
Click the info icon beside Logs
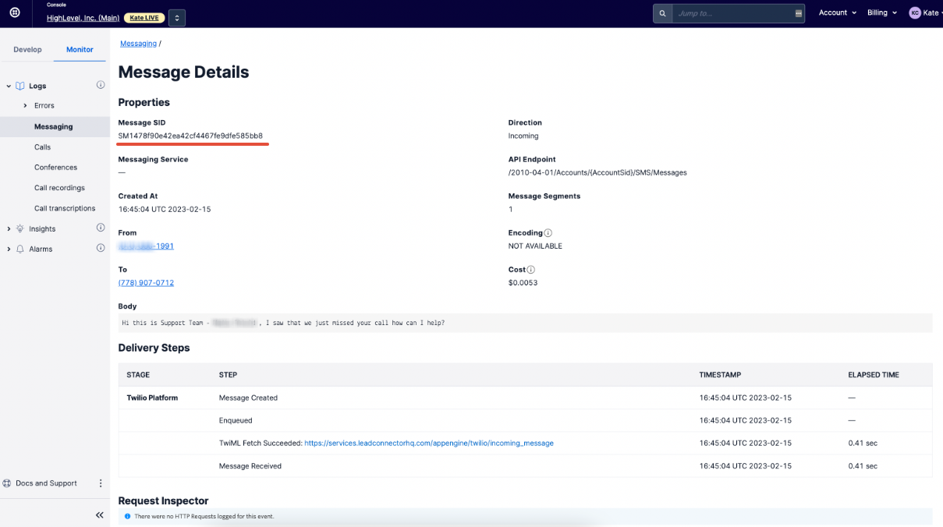click(x=100, y=85)
